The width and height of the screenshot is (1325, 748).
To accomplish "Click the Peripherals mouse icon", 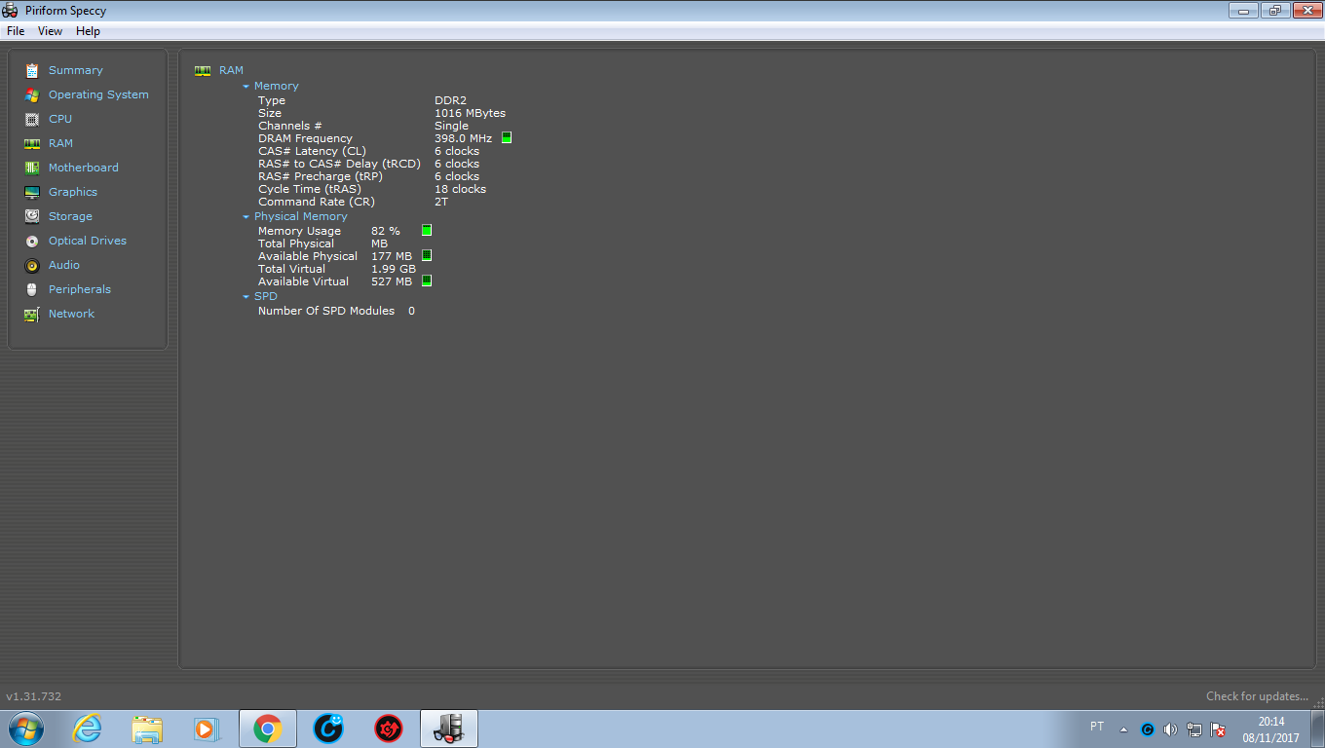I will (32, 289).
